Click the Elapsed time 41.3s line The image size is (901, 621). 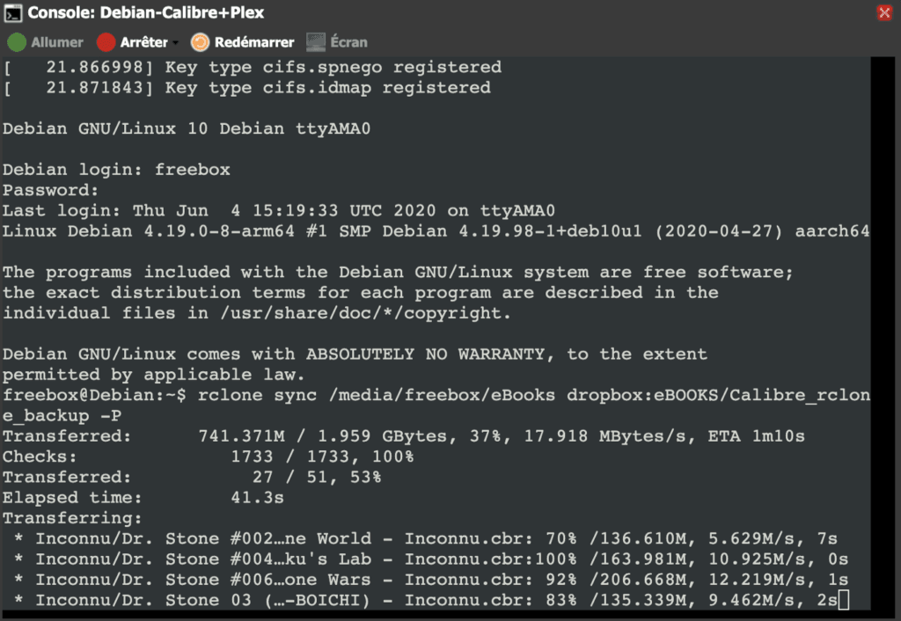click(x=143, y=498)
